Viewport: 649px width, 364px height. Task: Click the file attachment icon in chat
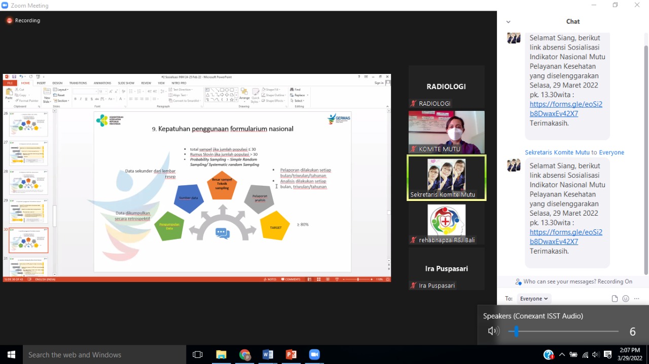[615, 299]
